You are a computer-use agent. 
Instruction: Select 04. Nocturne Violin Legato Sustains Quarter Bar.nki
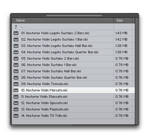[60, 52]
